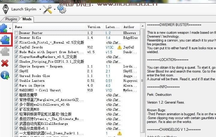Screen dimensions: 216x137
Task: Click Version 1.2: General Fixes line
Action: click(x=166, y=102)
